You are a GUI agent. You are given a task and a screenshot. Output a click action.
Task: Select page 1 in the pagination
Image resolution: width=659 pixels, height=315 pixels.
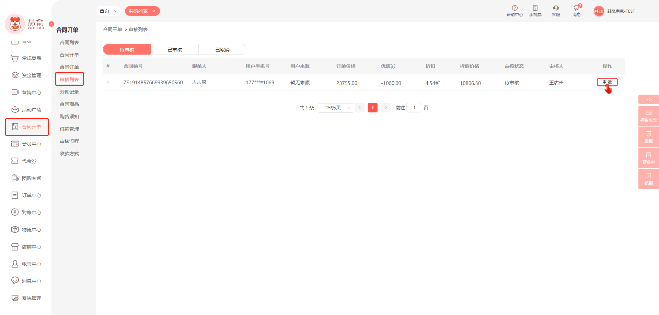pos(373,108)
